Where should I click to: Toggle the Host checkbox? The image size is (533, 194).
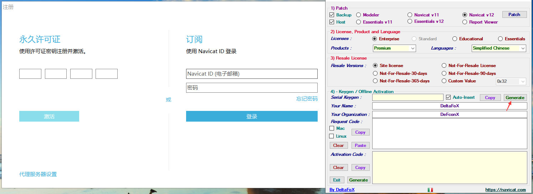[x=332, y=22]
